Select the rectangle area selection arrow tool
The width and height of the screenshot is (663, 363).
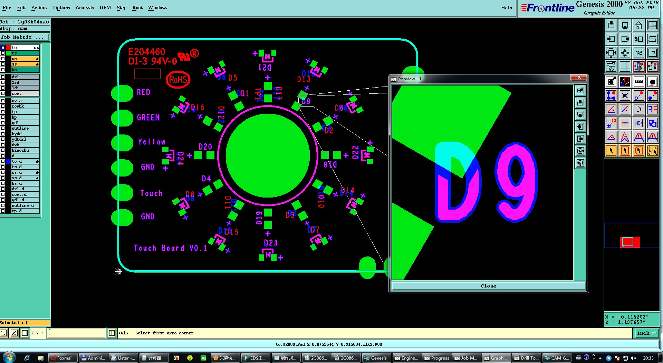(625, 151)
